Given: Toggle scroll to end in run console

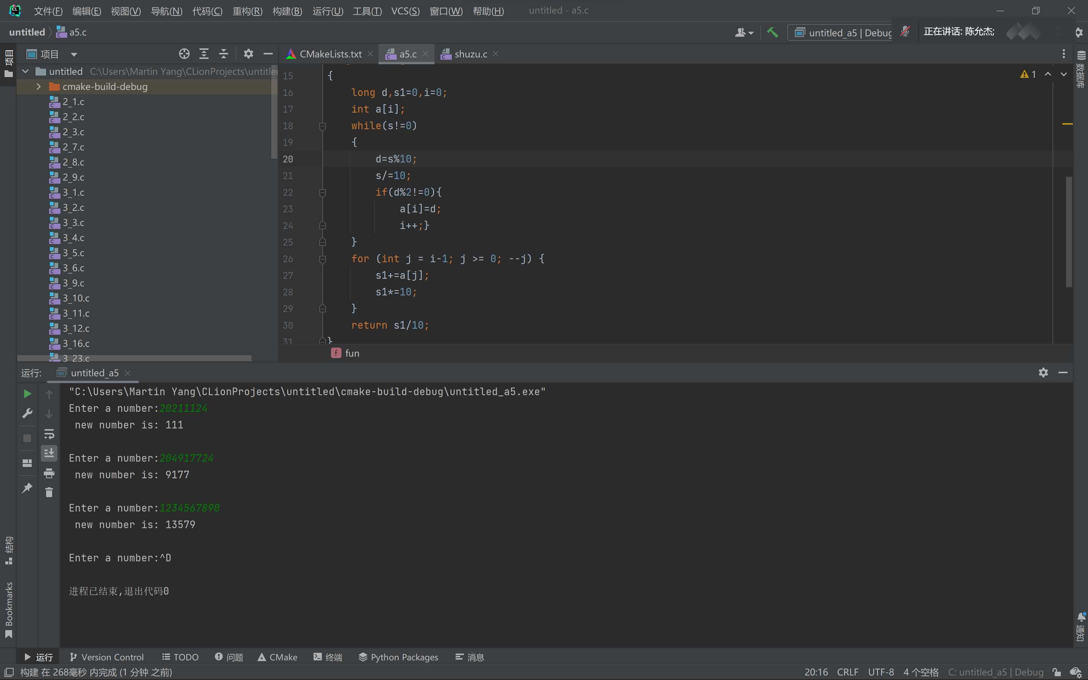Looking at the screenshot, I should (49, 453).
